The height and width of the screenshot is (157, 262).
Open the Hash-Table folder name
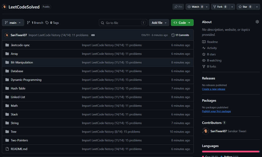coord(18,88)
